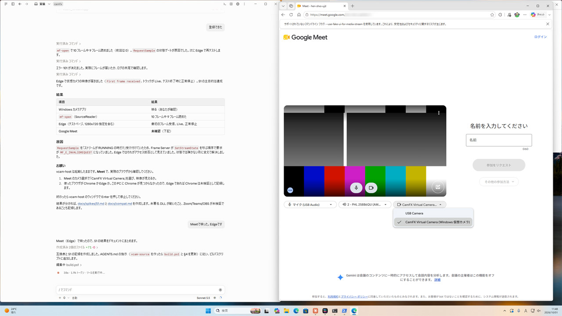The width and height of the screenshot is (562, 316).
Task: Open the terminal icon in the camfx app toolbar
Action: [x=225, y=4]
